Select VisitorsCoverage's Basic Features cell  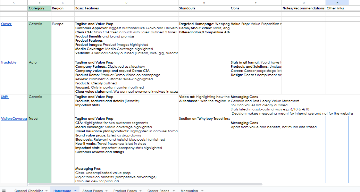[x=126, y=150]
